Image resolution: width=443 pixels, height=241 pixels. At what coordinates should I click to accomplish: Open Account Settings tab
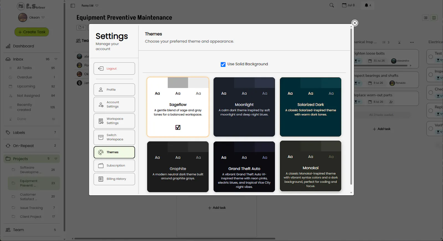point(114,104)
